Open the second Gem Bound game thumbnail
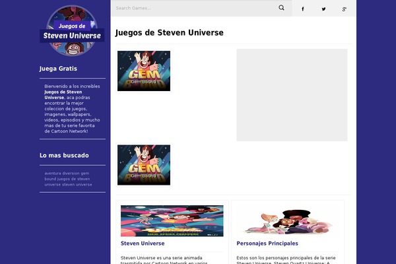Viewport: 396px width, 264px height. (x=144, y=165)
